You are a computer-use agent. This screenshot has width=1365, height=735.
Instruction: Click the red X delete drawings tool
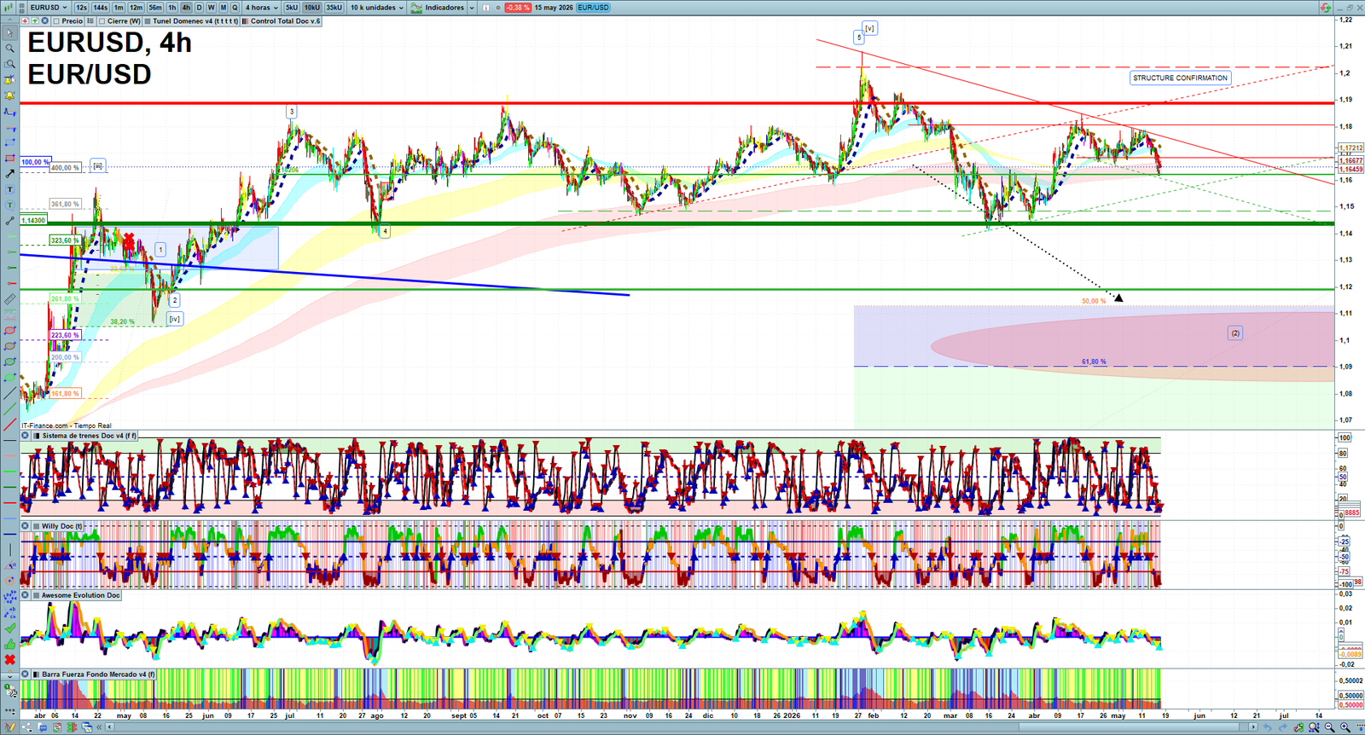[x=9, y=659]
